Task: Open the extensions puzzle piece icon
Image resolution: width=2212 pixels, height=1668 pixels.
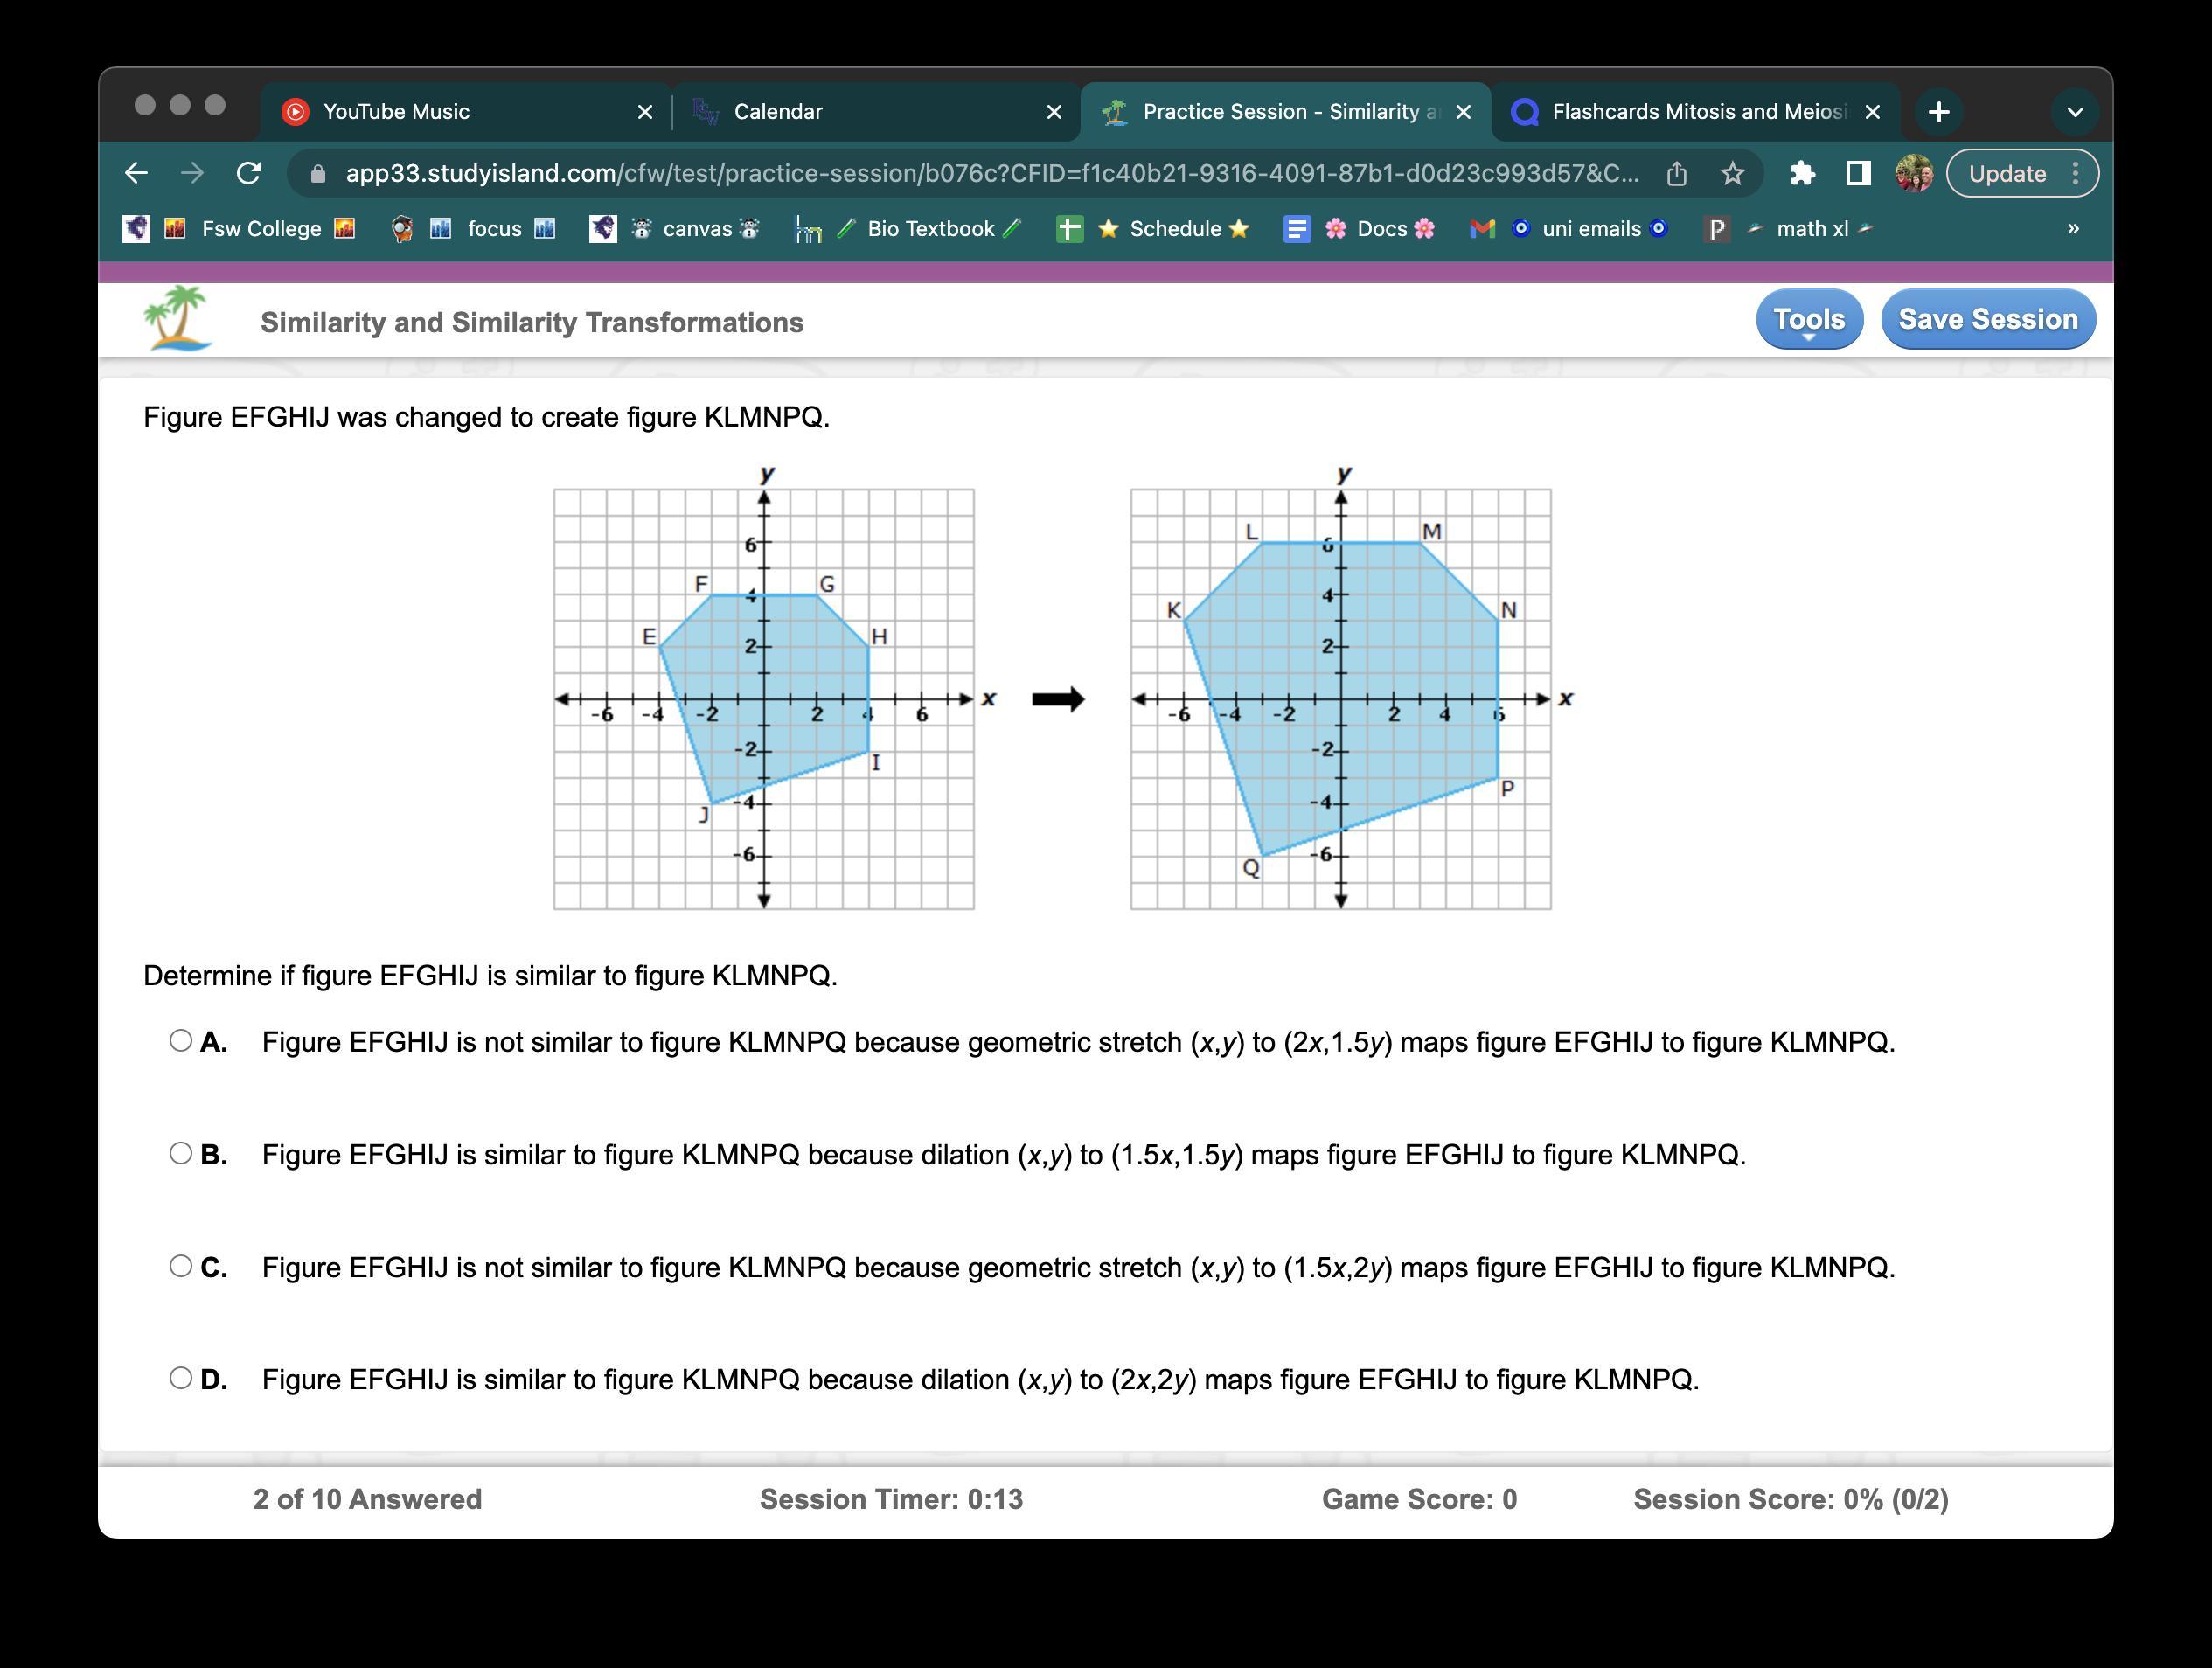Action: (1802, 174)
